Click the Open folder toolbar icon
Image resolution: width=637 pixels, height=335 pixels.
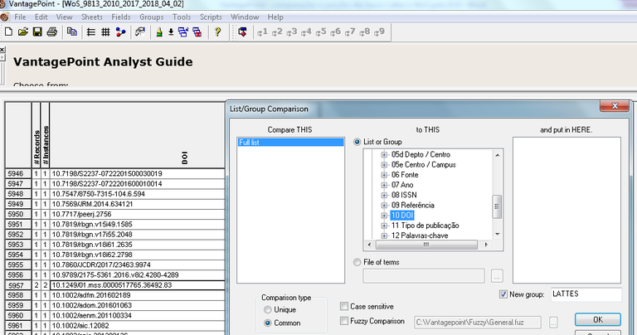(x=23, y=32)
